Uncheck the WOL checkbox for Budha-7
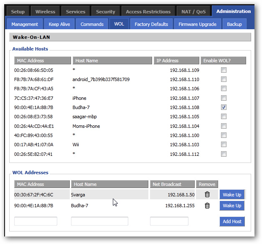 (224, 107)
